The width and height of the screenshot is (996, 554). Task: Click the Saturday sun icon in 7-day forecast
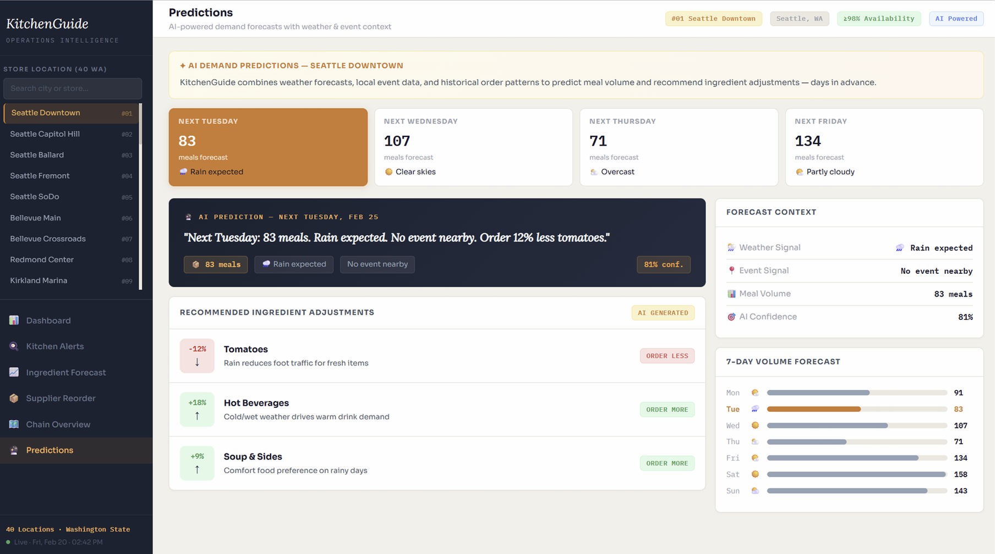click(x=755, y=474)
